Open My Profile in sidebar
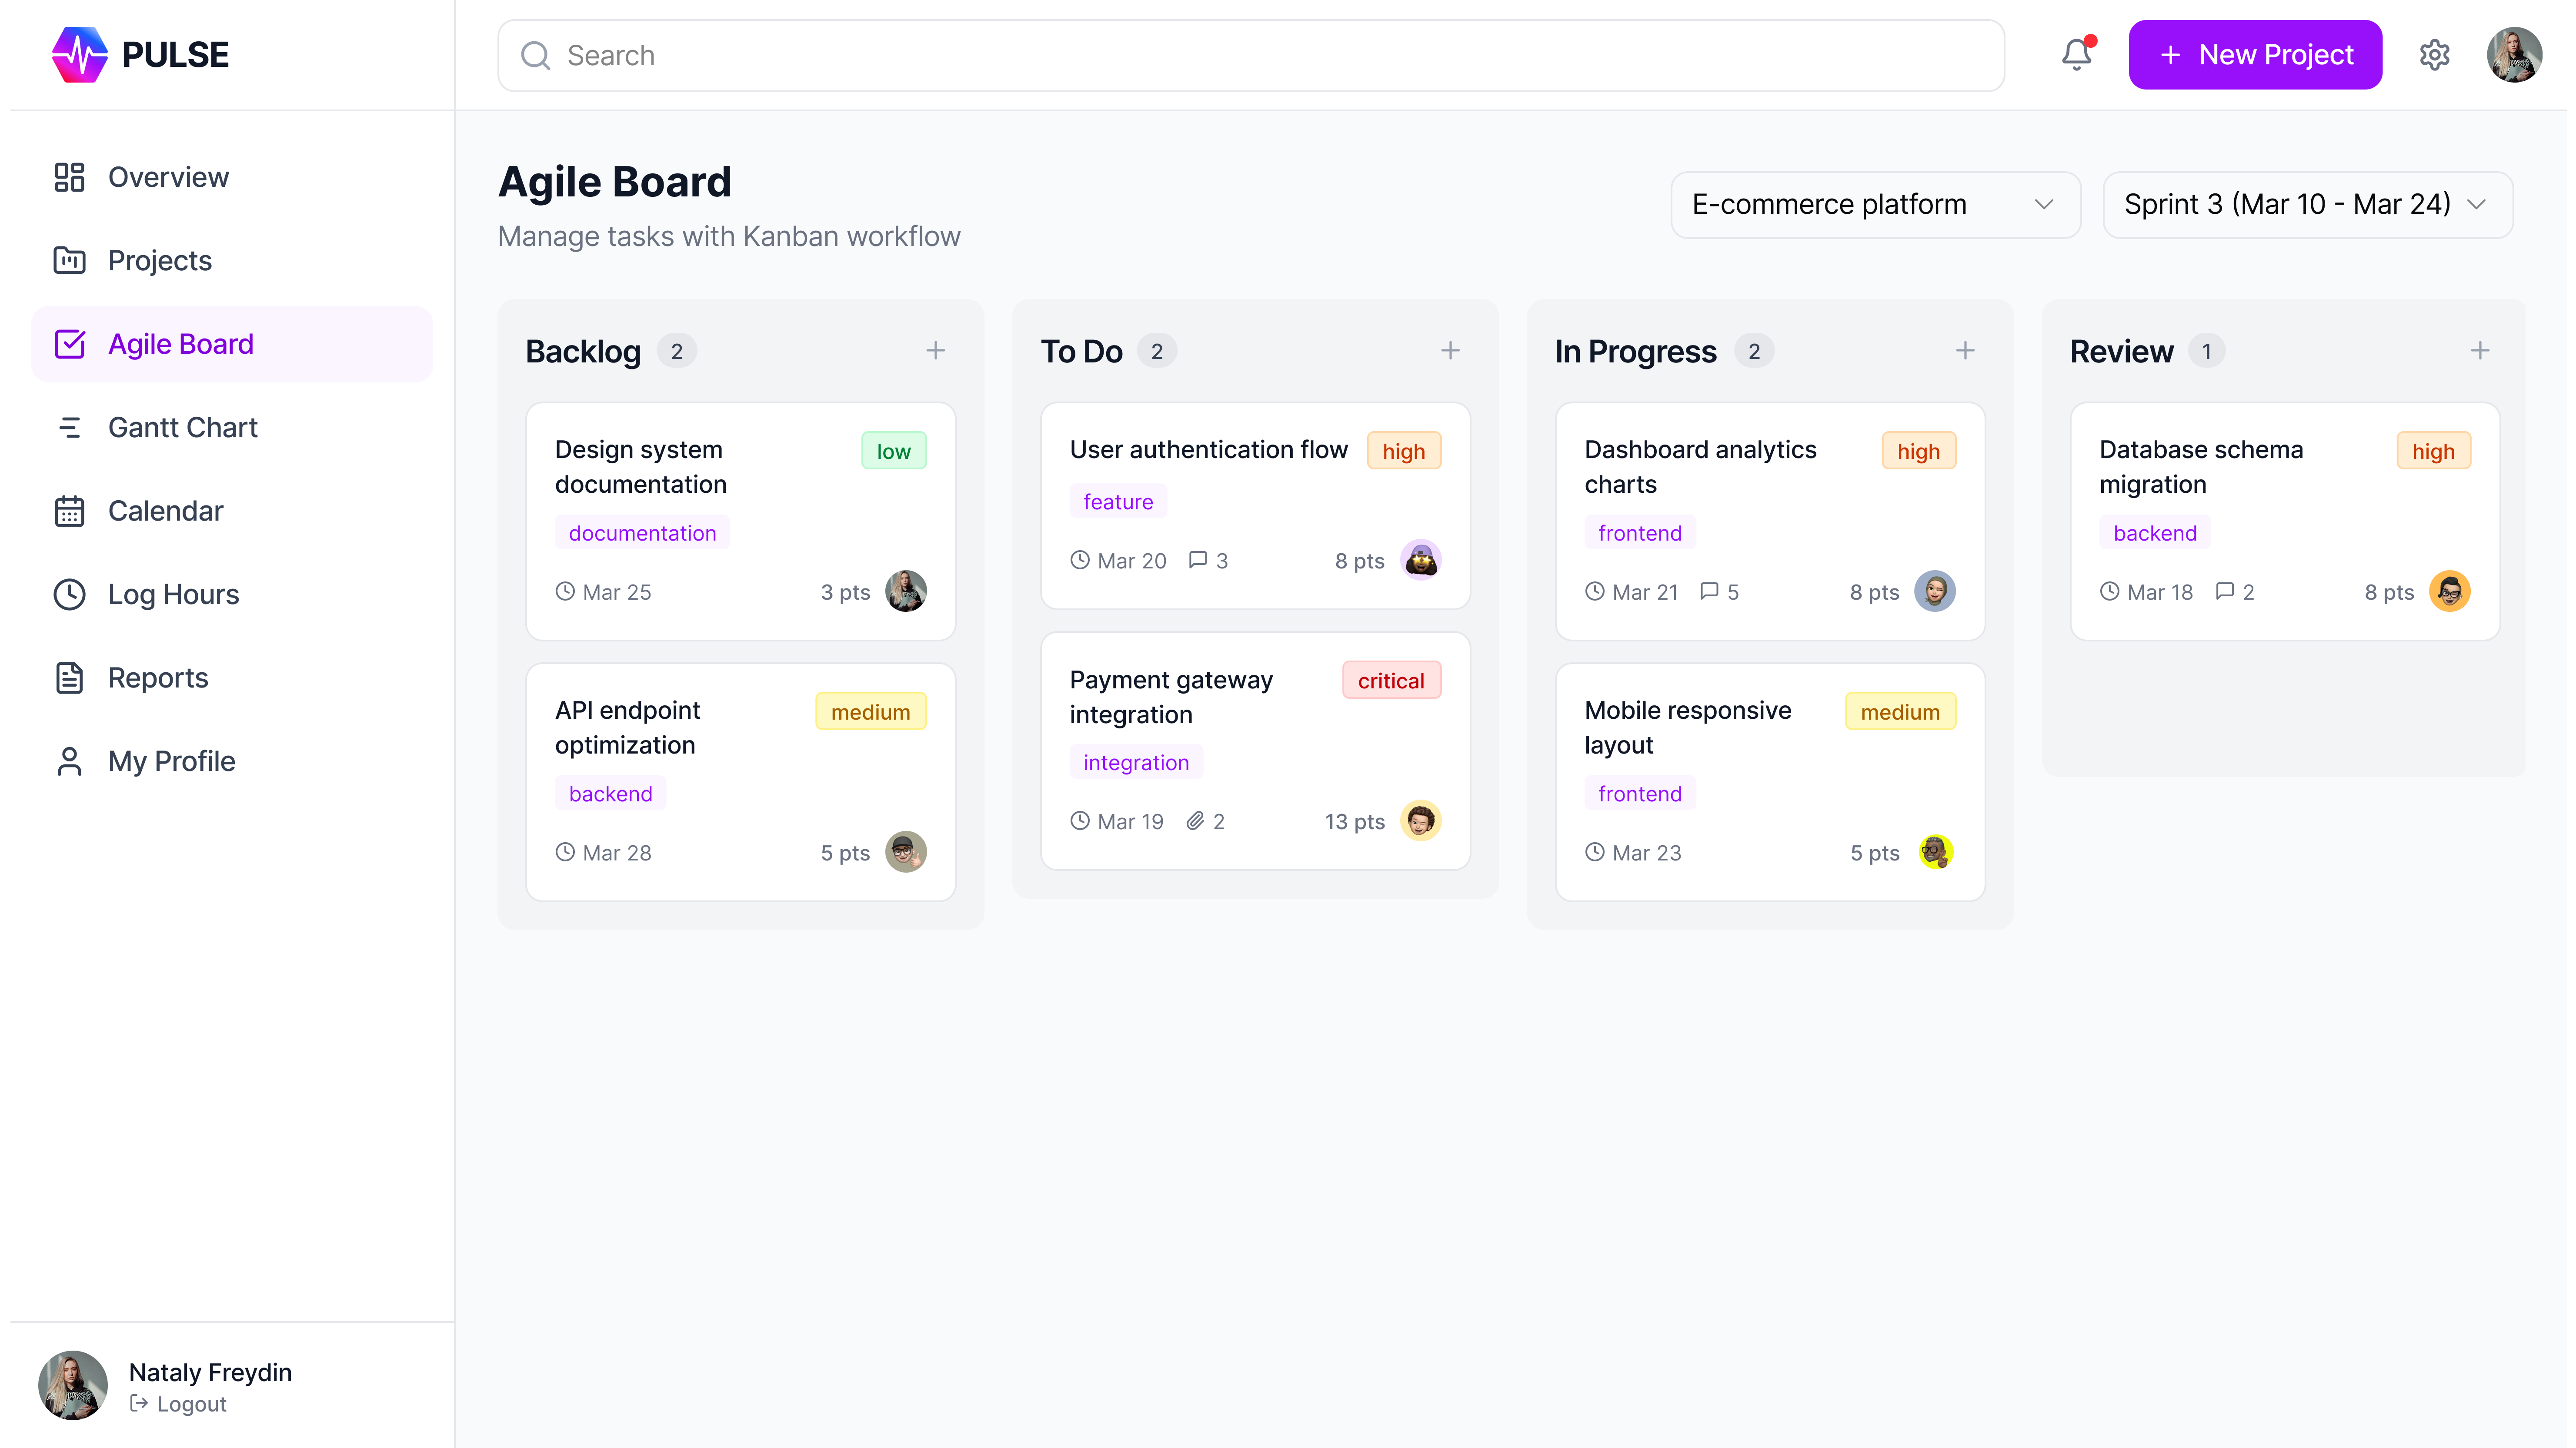Screen dimensions: 2576x1448 point(232,761)
